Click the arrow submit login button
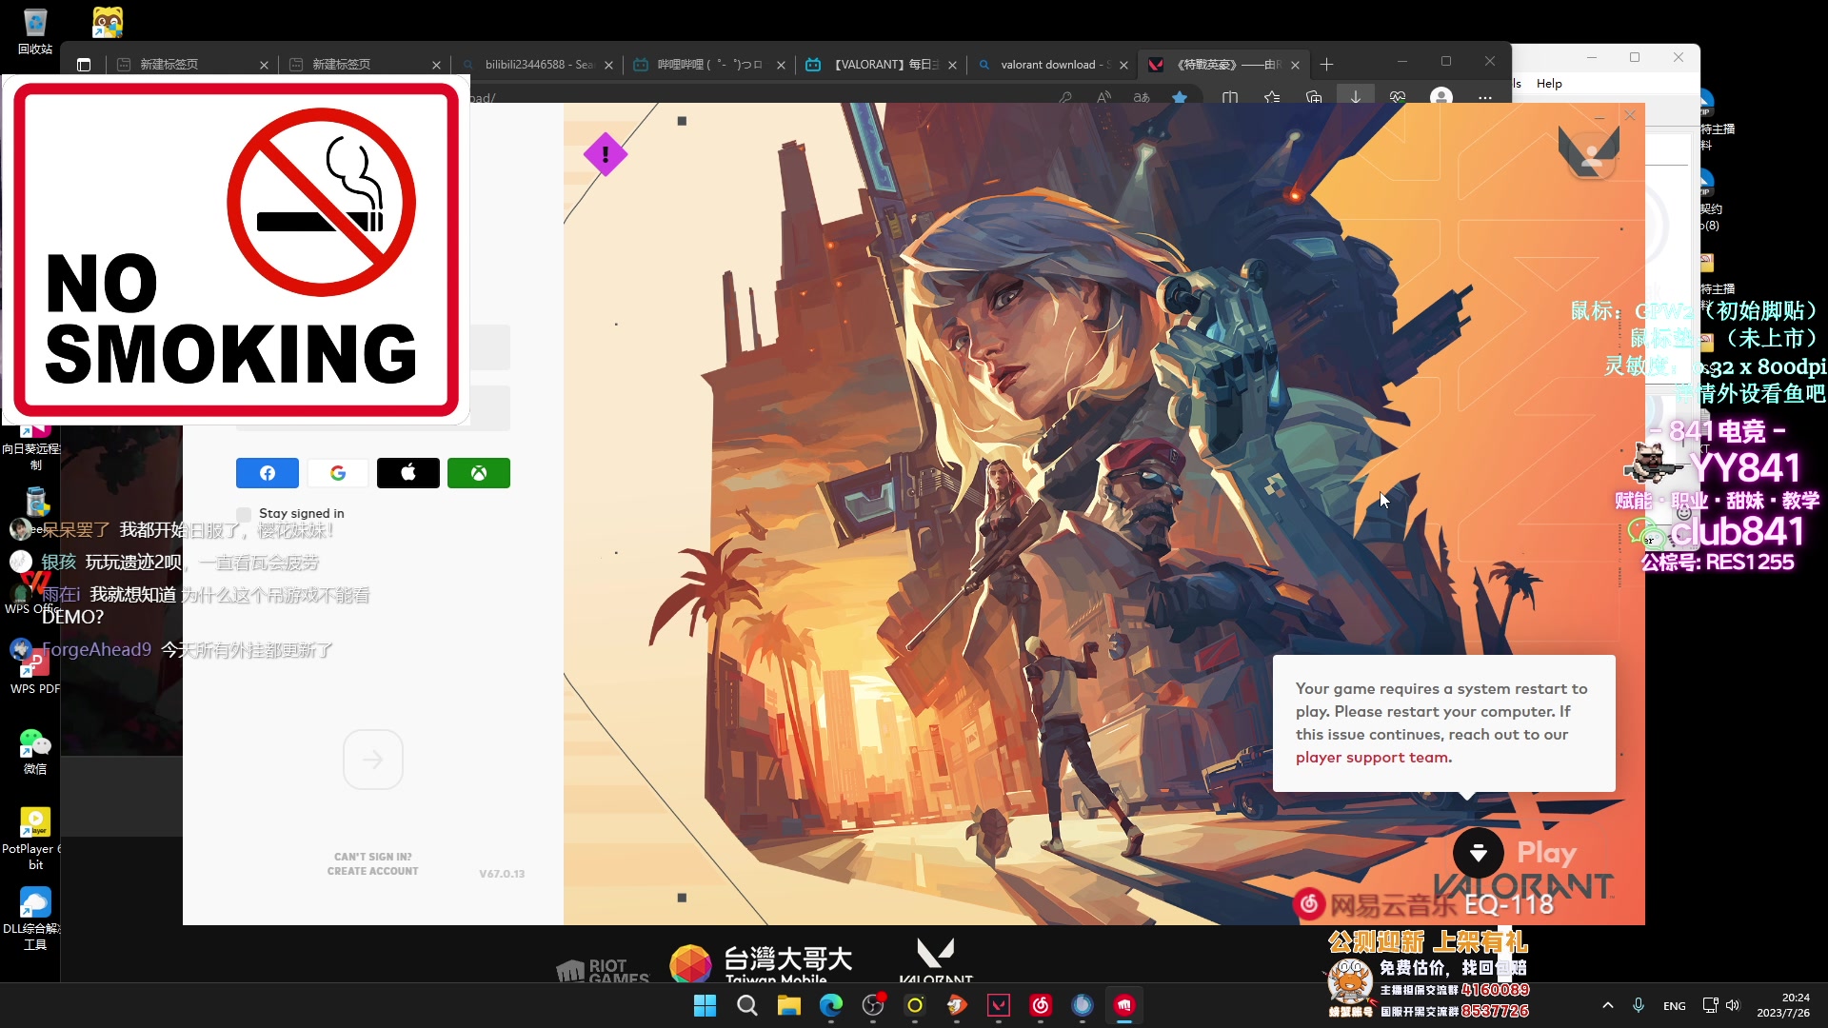 373,760
